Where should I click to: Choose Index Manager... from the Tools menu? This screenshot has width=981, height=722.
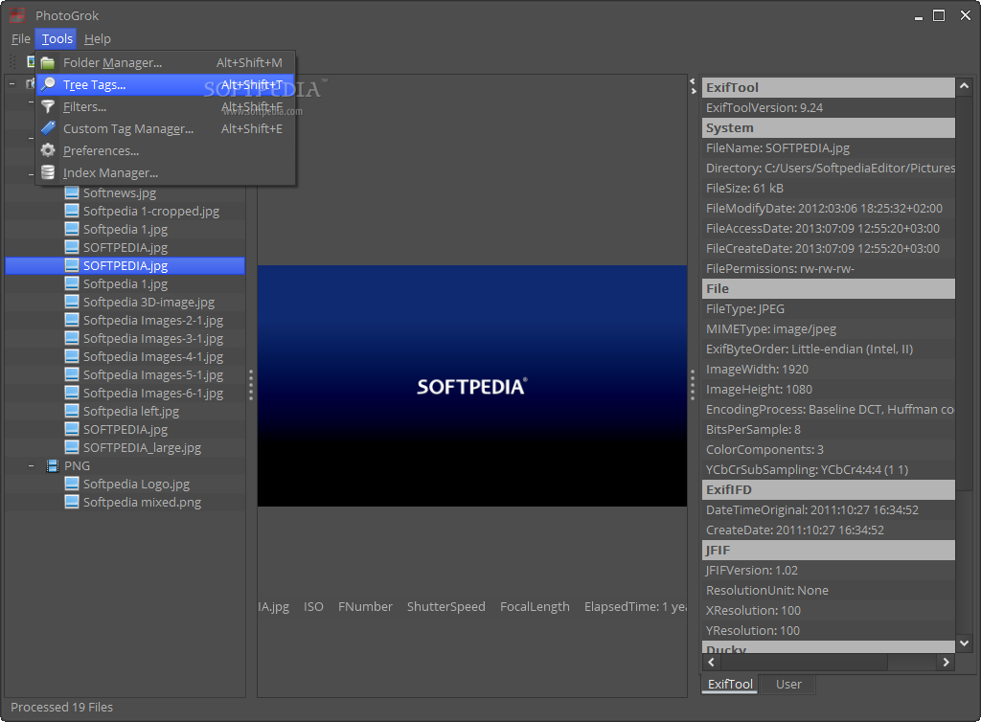click(x=165, y=172)
